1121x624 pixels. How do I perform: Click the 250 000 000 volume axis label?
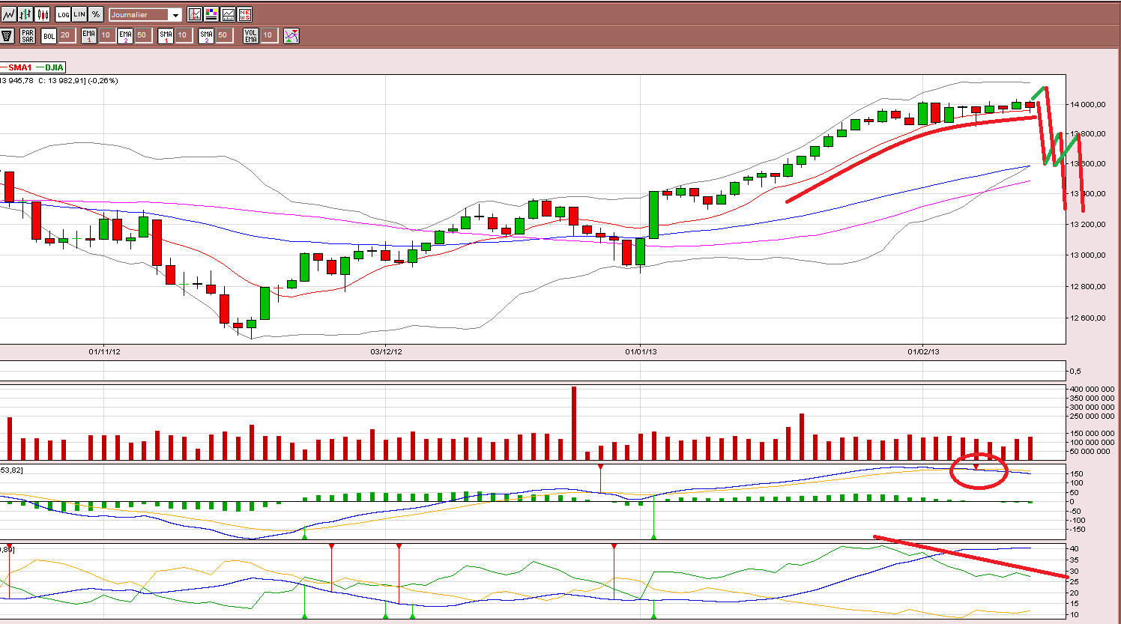pos(1091,416)
